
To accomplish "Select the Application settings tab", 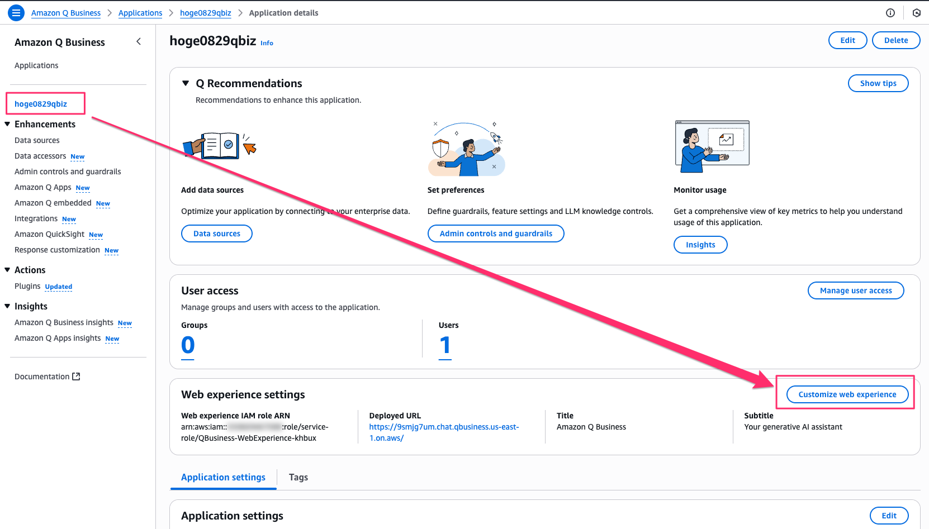I will coord(223,477).
